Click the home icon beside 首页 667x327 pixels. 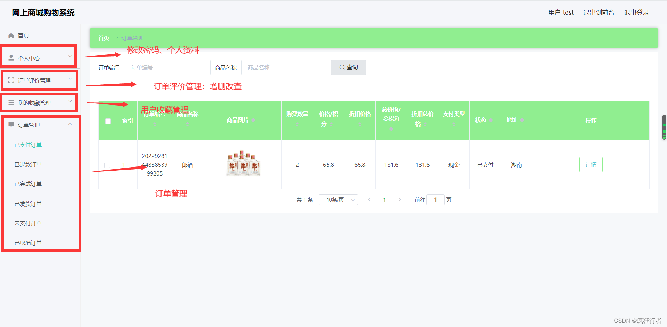(x=11, y=35)
